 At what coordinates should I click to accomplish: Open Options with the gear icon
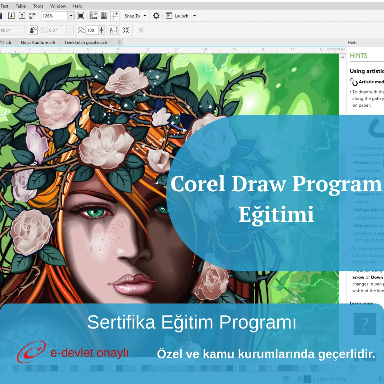(x=156, y=16)
